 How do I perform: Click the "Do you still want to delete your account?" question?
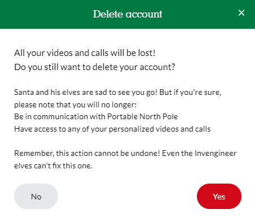click(x=95, y=67)
